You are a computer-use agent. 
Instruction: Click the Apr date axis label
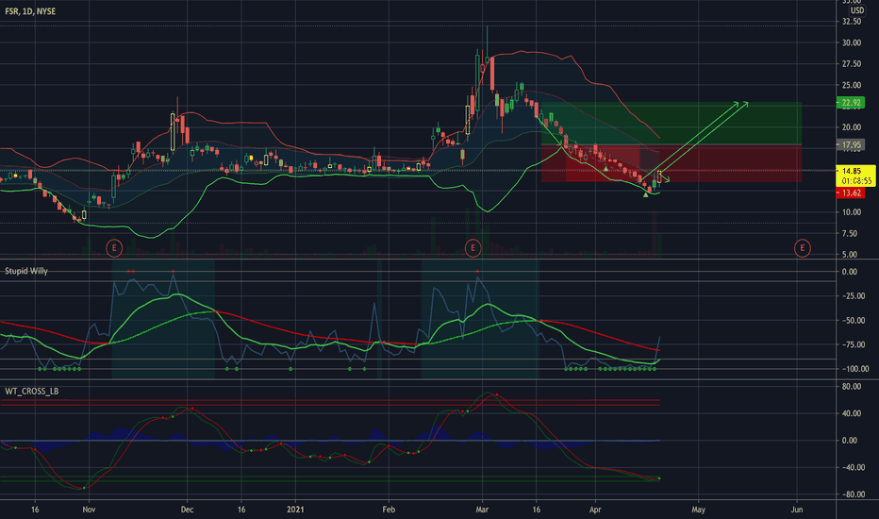tap(595, 510)
